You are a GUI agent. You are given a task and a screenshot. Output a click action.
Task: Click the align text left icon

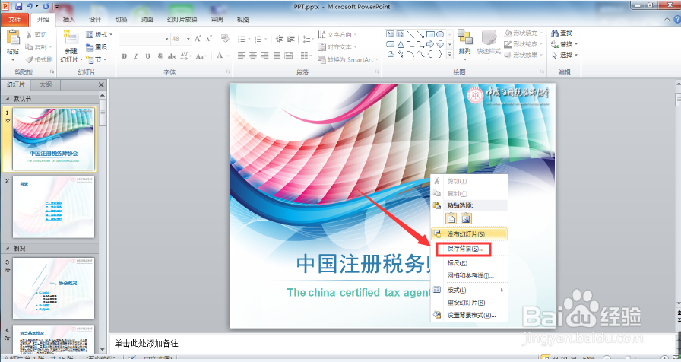pos(242,56)
